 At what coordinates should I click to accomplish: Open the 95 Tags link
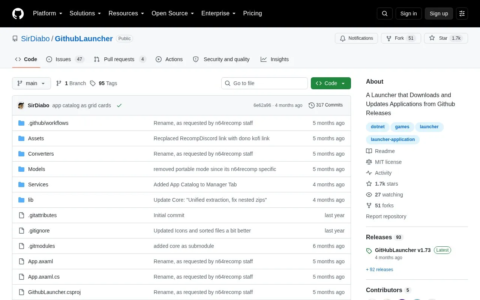pyautogui.click(x=103, y=83)
